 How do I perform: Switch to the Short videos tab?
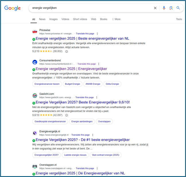80,19
